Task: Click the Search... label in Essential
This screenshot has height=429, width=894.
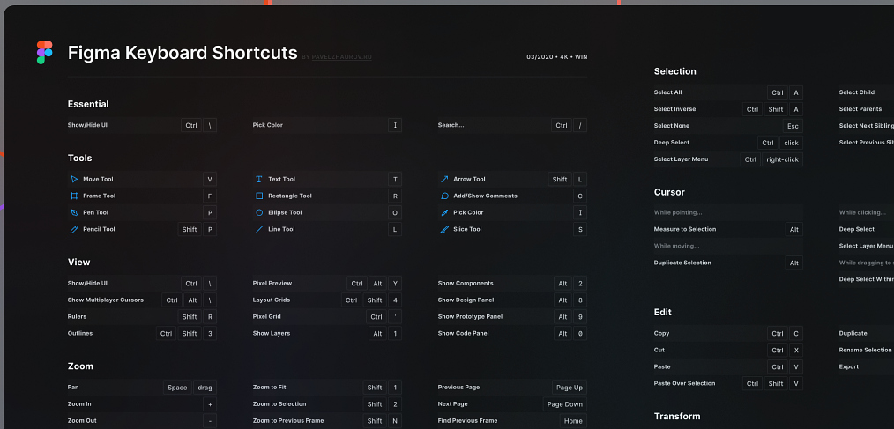Action: (x=451, y=125)
